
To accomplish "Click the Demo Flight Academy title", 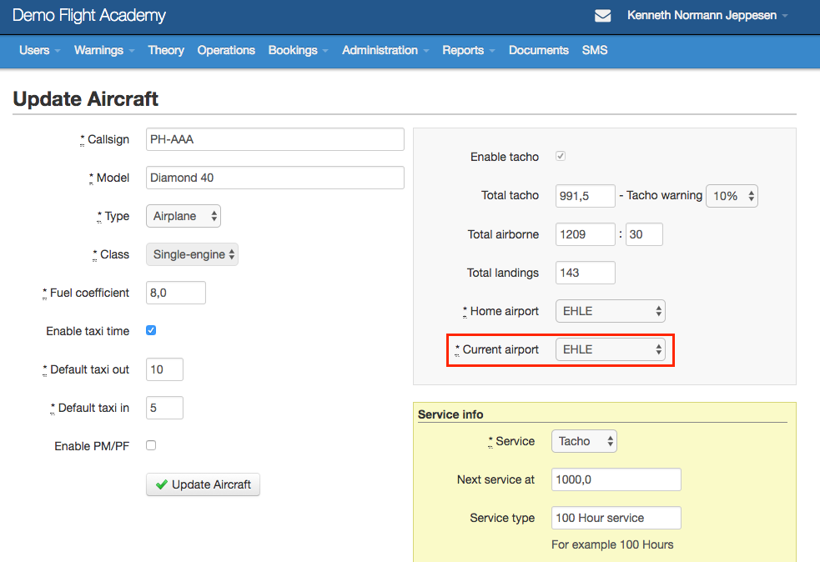I will pos(89,15).
